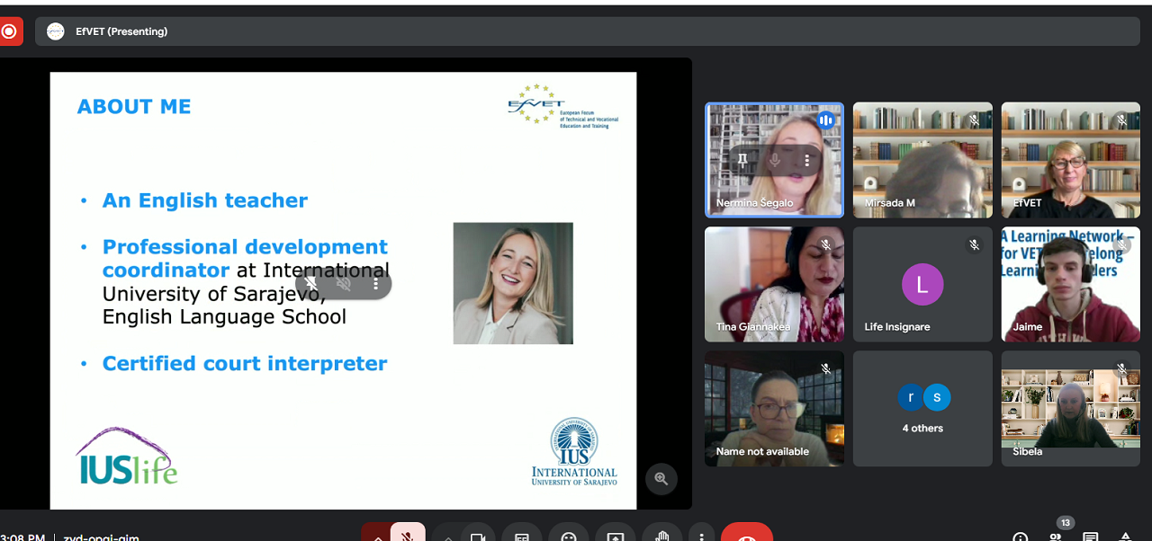The image size is (1152, 541).
Task: Toggle your camera on or off
Action: (478, 536)
